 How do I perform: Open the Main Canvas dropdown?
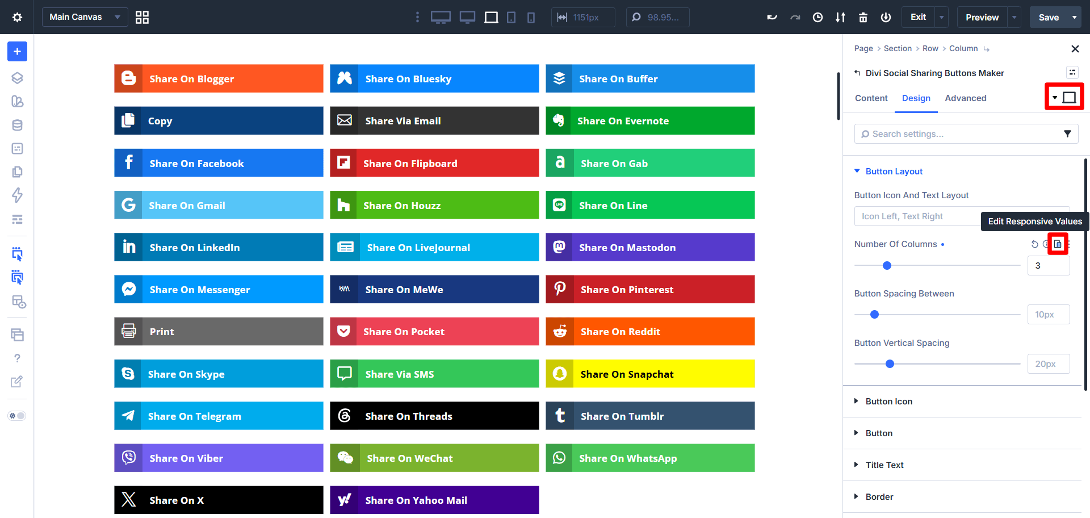click(x=85, y=17)
